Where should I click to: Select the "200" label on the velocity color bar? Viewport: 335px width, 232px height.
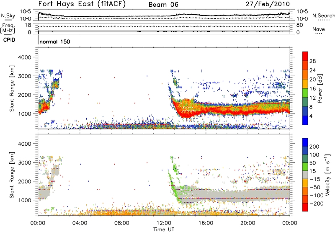pyautogui.click(x=314, y=147)
